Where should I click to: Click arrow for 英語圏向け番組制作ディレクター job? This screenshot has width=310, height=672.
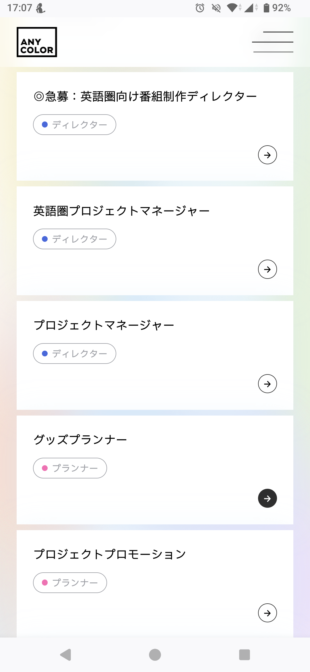(267, 155)
